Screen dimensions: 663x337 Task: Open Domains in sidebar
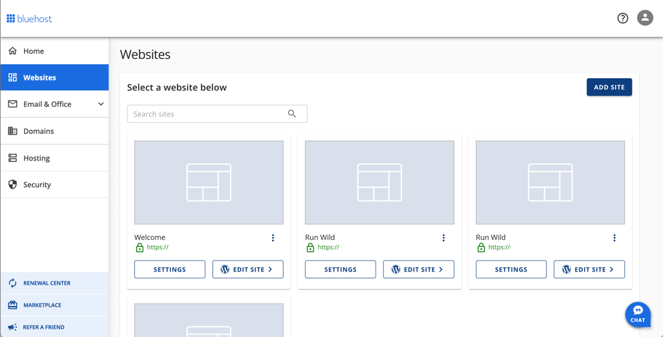coord(54,131)
